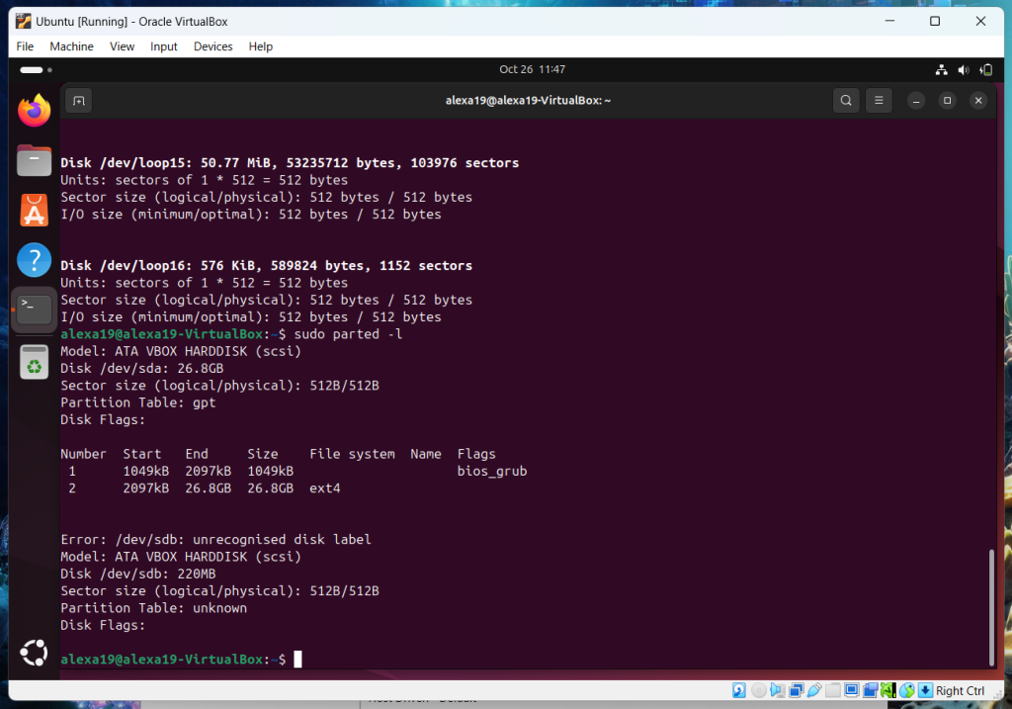Click the date and time clock

(532, 70)
